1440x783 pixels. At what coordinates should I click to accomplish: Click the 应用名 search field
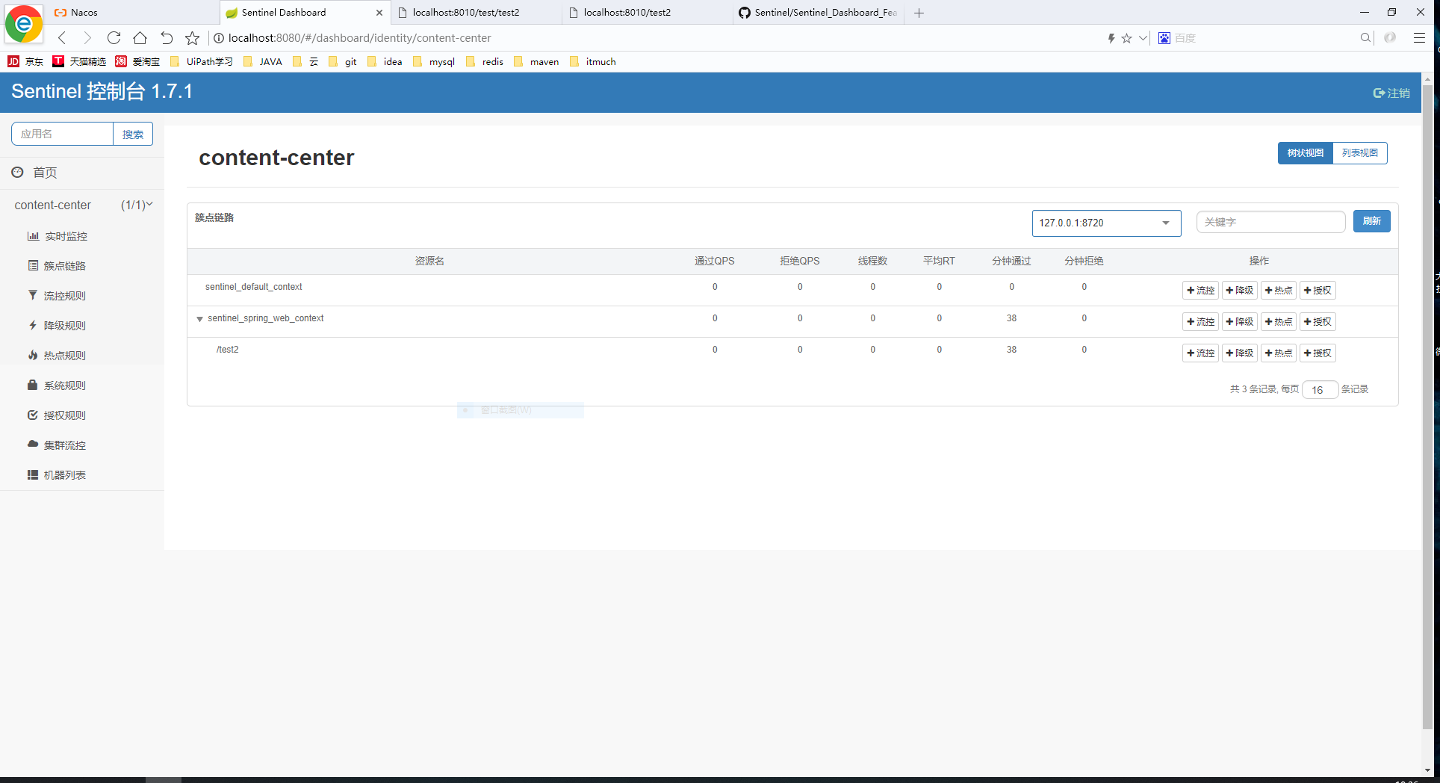[62, 134]
